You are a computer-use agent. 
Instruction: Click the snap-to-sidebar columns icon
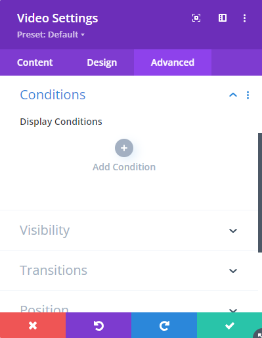tap(223, 18)
